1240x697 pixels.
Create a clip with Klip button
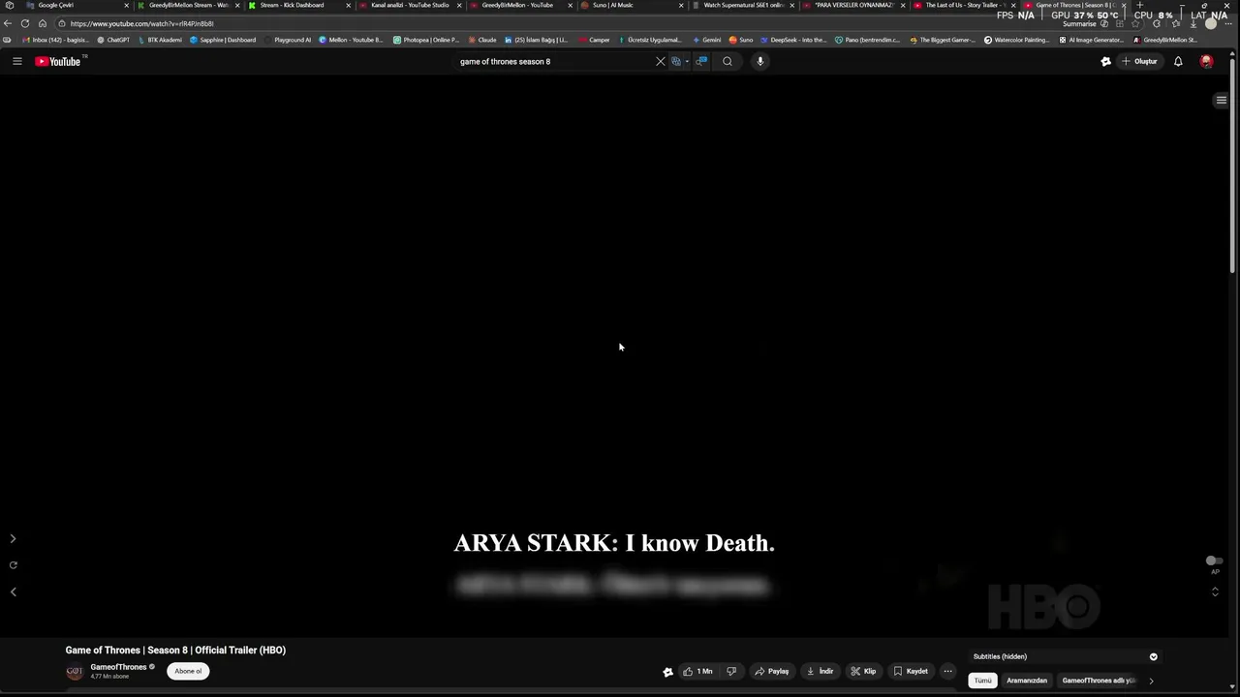click(863, 671)
